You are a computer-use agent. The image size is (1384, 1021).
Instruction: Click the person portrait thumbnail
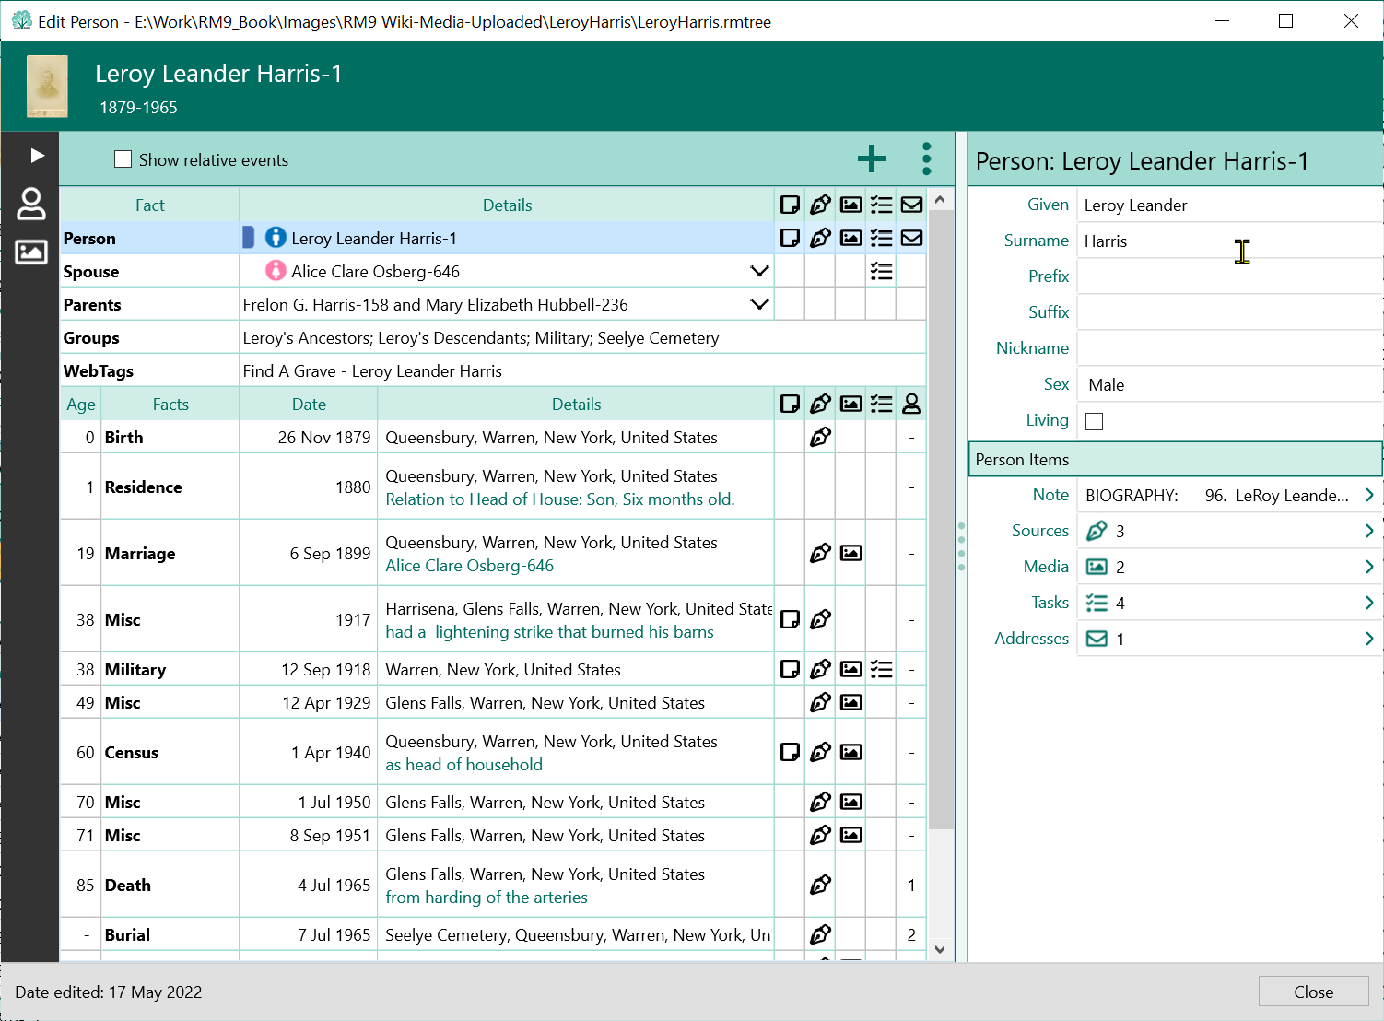[47, 87]
